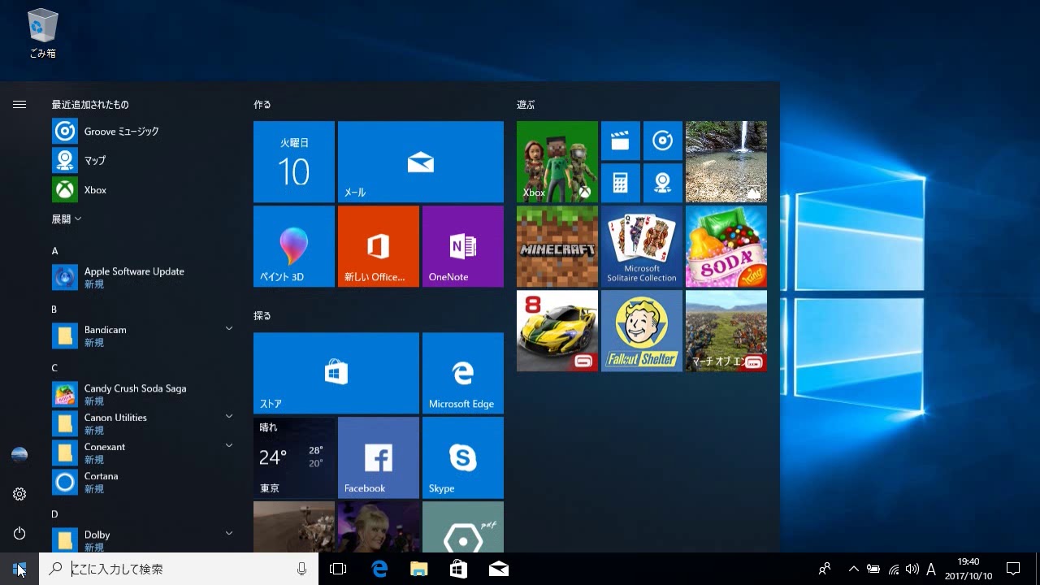Launch the Skype tile

pos(463,457)
